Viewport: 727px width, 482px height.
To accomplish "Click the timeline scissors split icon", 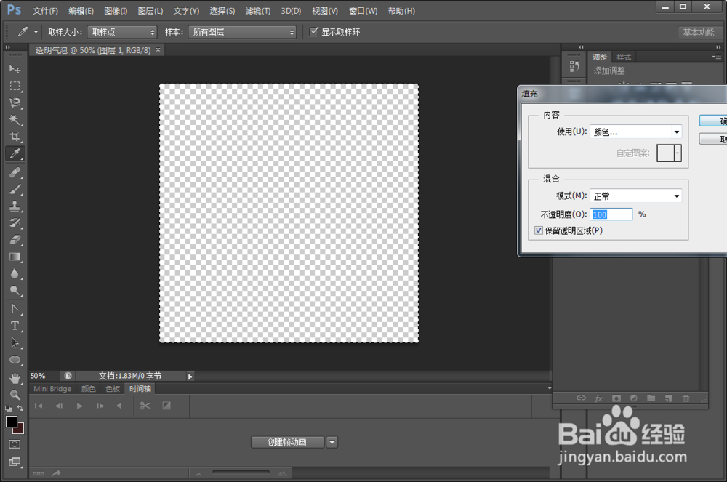I will (145, 406).
